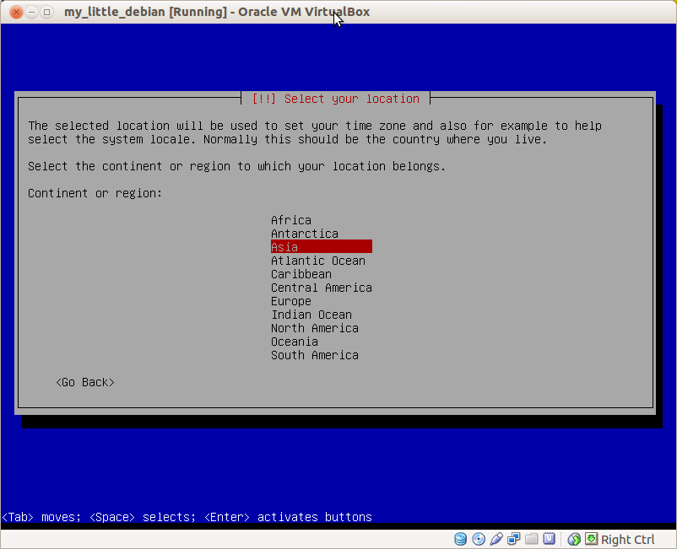Select Antarctica in the continent list
The height and width of the screenshot is (549, 677).
pyautogui.click(x=305, y=234)
